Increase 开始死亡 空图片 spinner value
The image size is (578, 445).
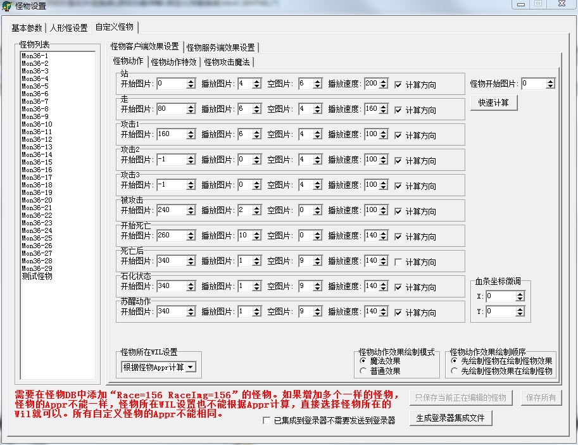point(317,233)
